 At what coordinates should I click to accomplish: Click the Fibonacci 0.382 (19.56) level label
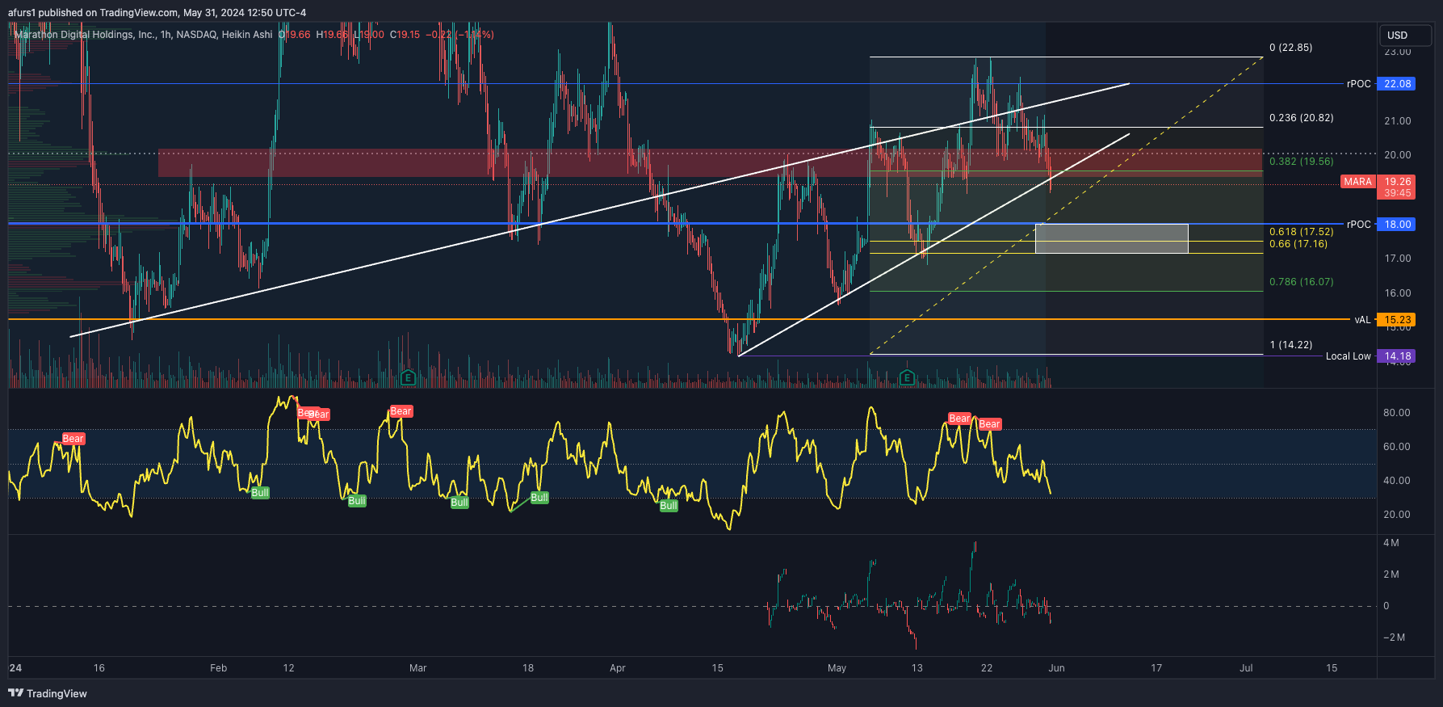pos(1301,162)
